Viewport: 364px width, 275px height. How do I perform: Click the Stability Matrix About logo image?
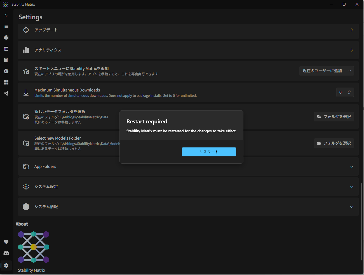34,247
